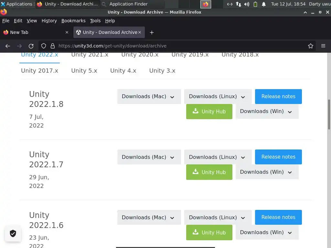This screenshot has width=331, height=248.
Task: Select the Unity 2017.x tab
Action: pos(39,71)
